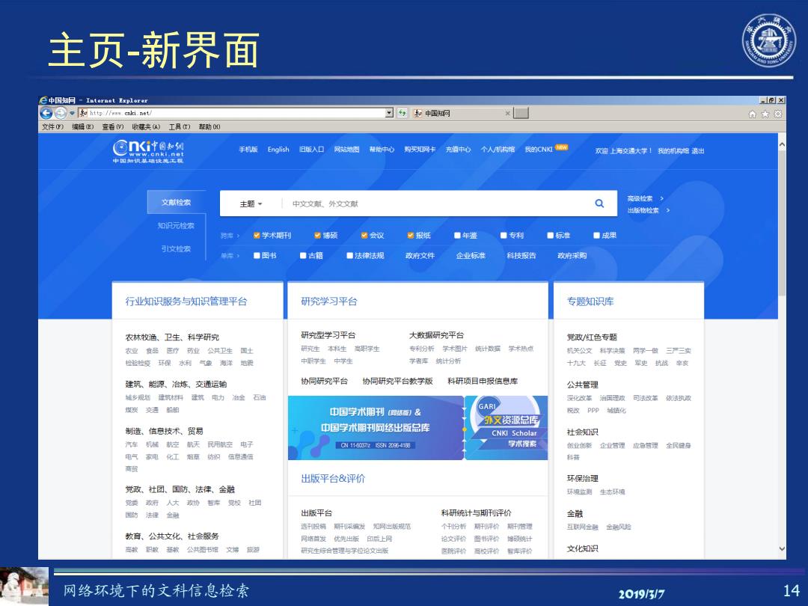This screenshot has width=808, height=606.
Task: Check the 成果 checkbox
Action: coord(597,236)
